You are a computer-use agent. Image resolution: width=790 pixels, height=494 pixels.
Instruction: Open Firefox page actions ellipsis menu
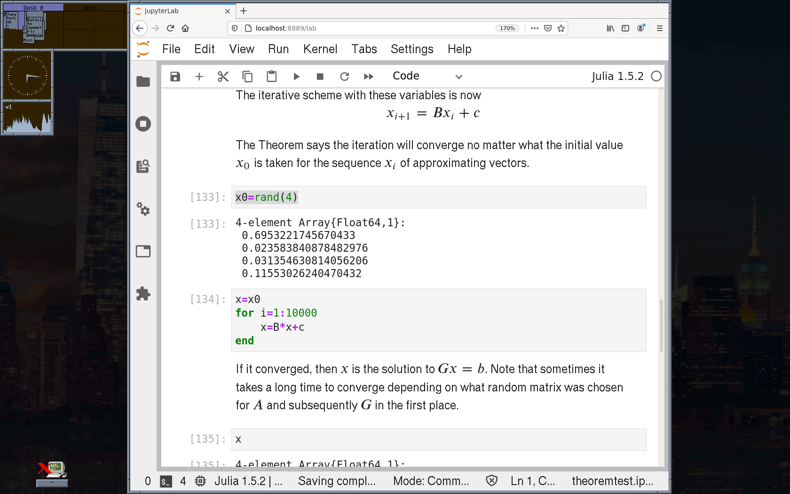tap(534, 28)
